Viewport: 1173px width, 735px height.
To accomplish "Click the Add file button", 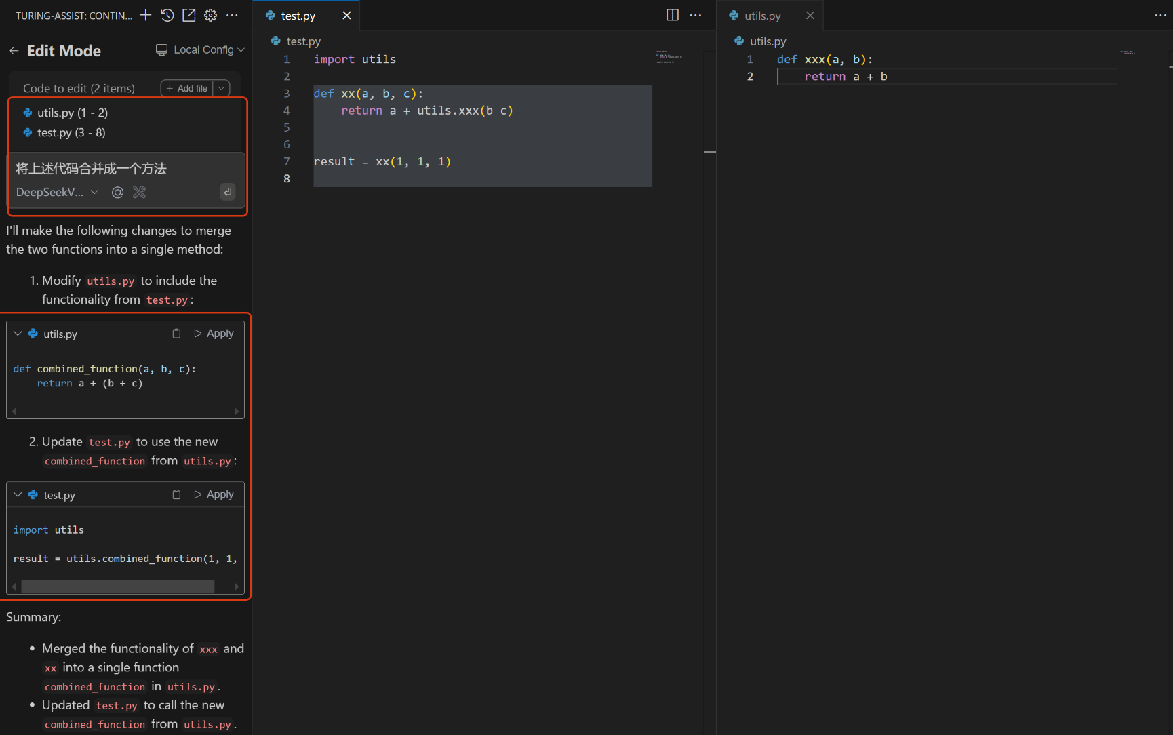I will click(x=187, y=88).
